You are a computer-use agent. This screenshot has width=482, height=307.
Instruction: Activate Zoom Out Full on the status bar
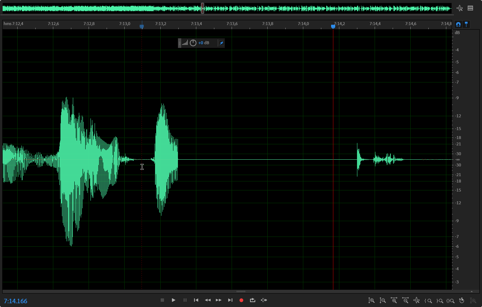pos(416,300)
